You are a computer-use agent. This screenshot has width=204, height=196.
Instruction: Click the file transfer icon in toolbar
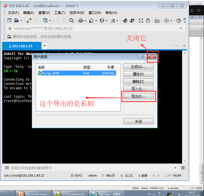pyautogui.click(x=91, y=21)
